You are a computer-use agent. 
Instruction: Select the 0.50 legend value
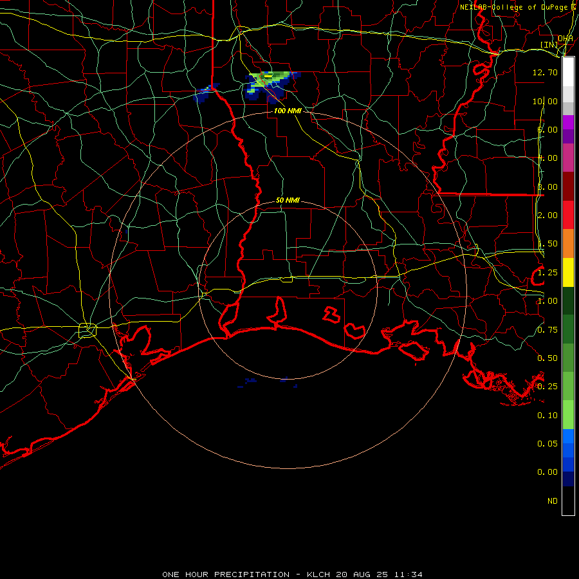(547, 358)
